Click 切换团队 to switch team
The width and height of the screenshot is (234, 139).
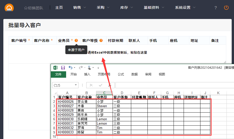[x=34, y=8]
